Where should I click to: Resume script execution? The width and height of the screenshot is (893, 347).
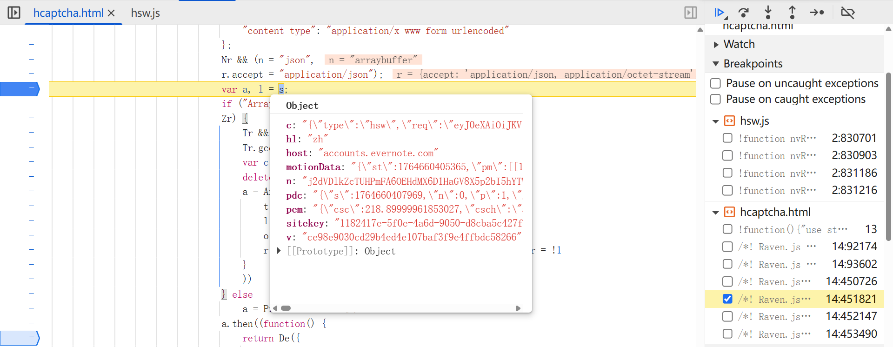(x=720, y=13)
